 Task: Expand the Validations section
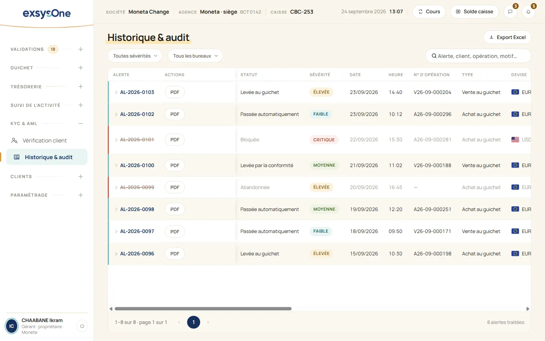coord(81,49)
